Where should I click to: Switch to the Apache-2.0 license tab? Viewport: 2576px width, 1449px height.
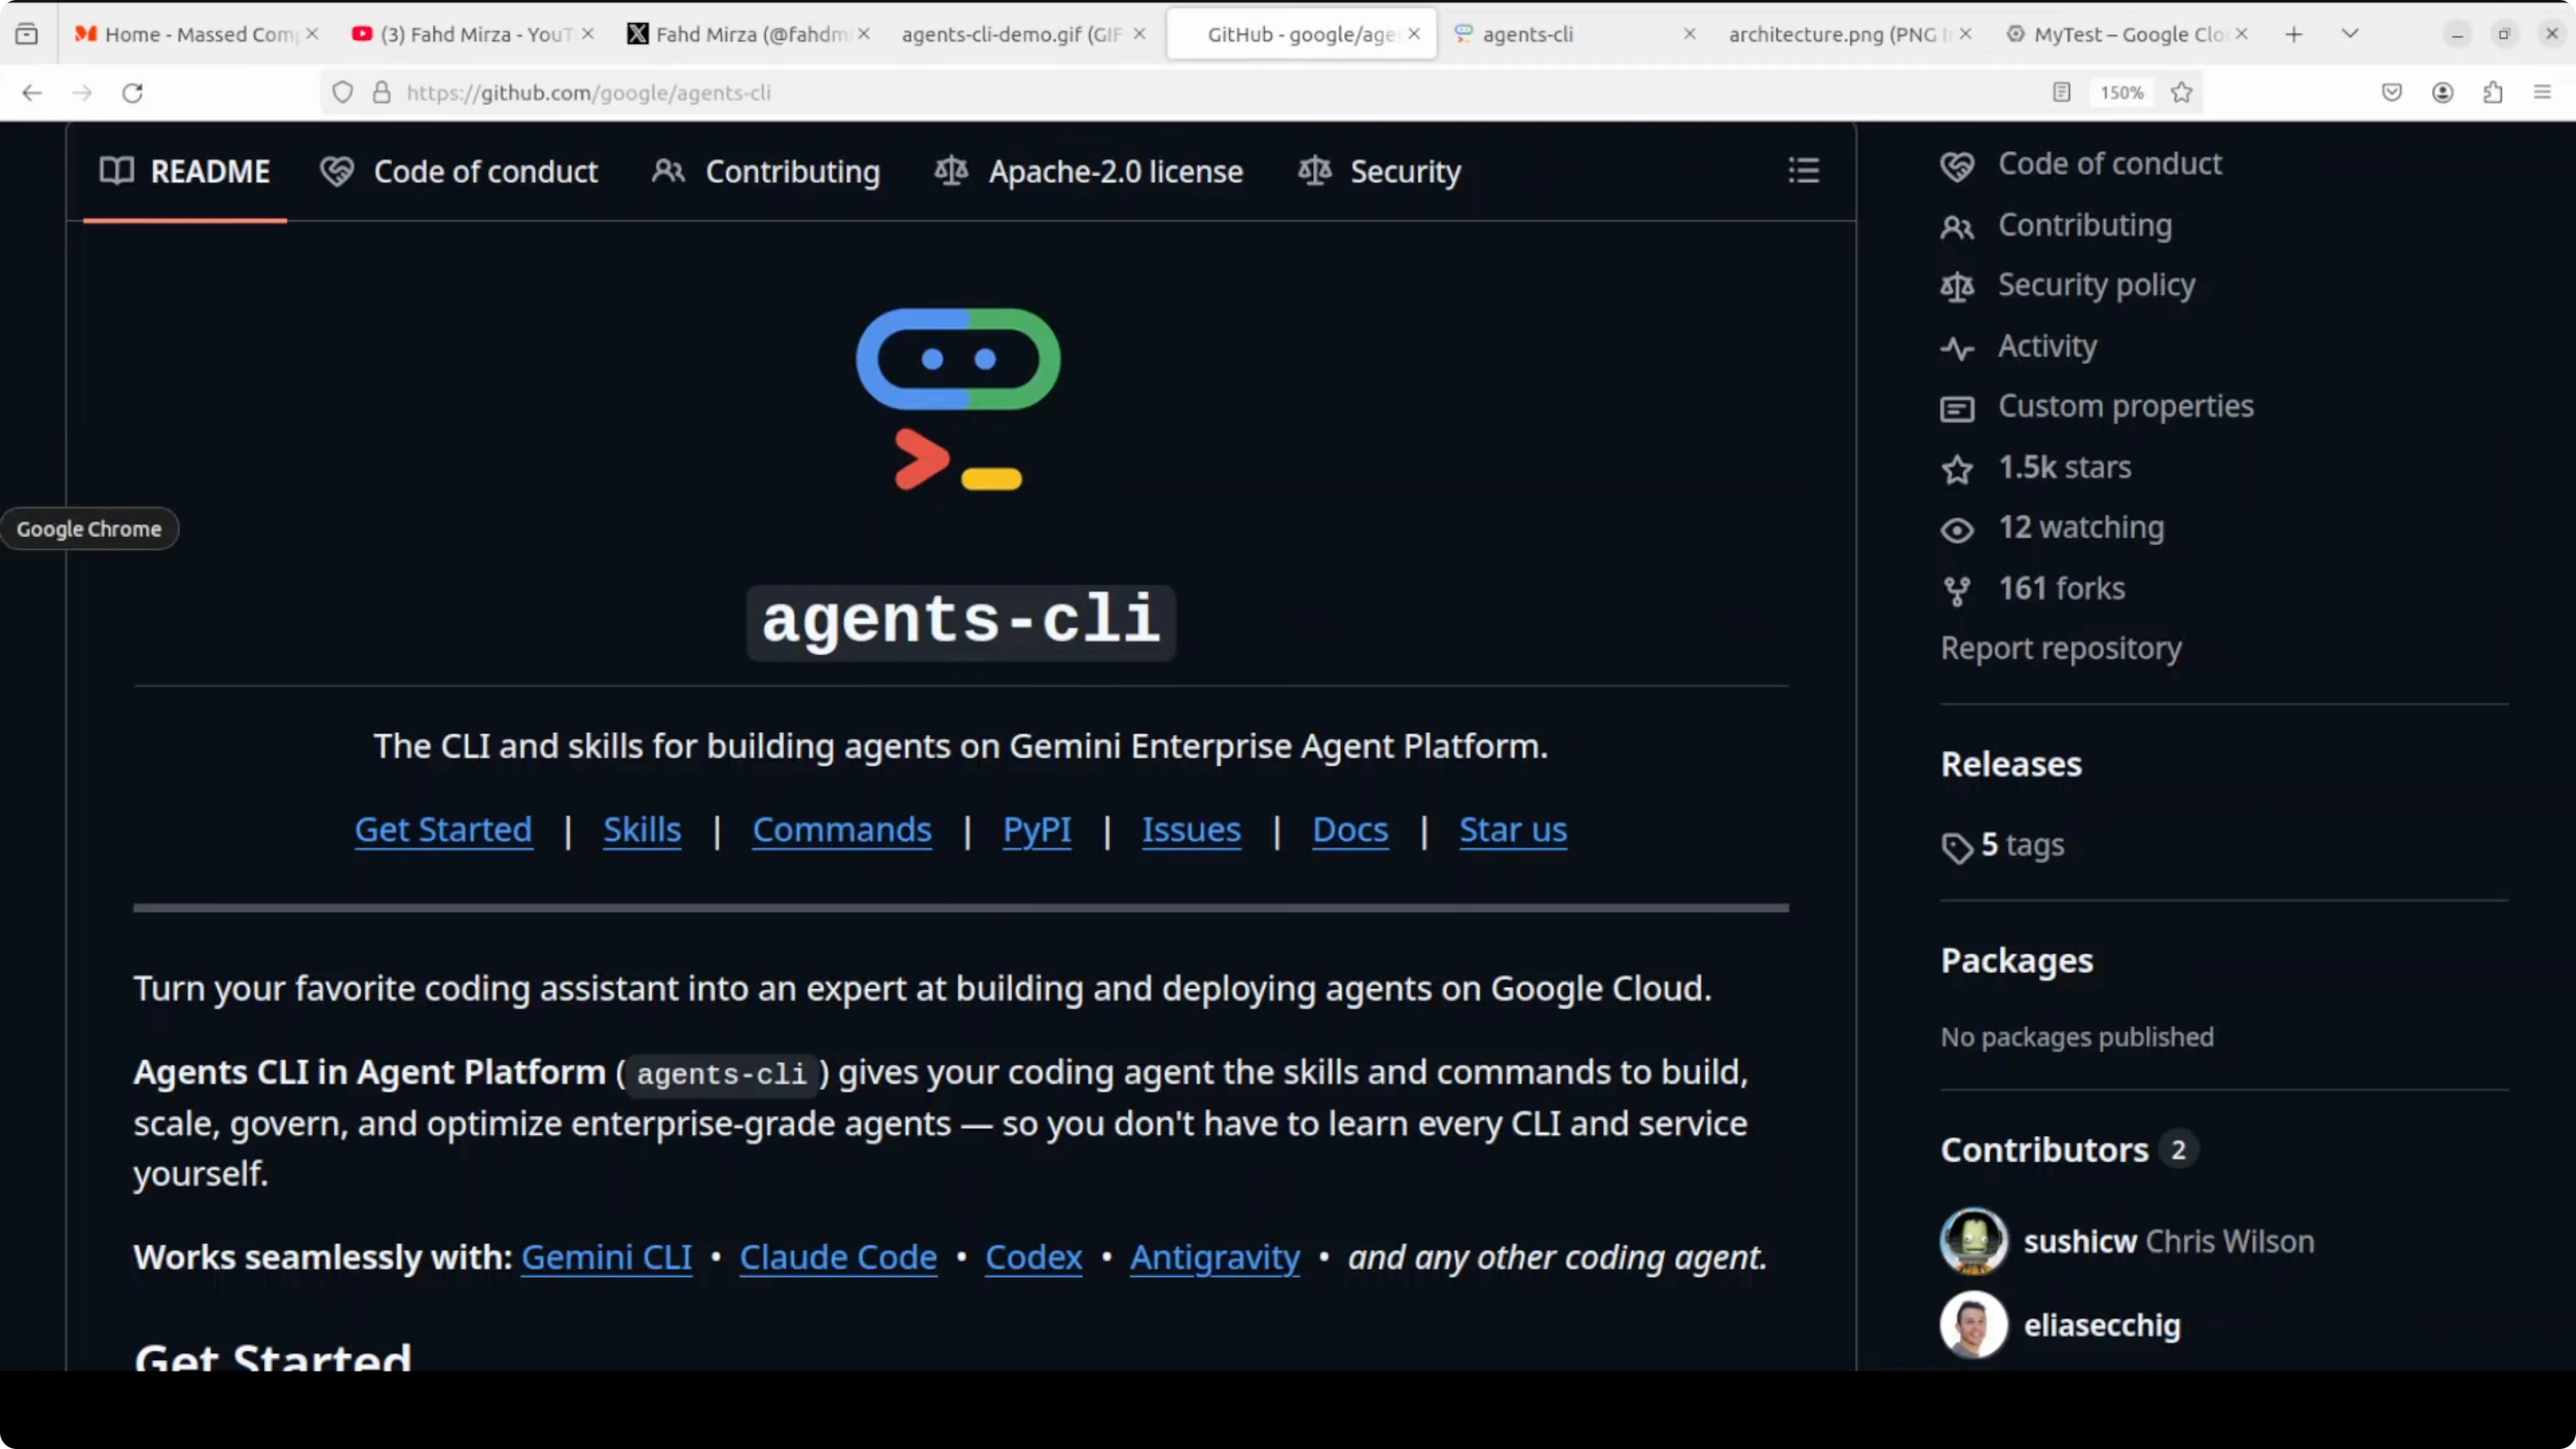pos(1089,171)
